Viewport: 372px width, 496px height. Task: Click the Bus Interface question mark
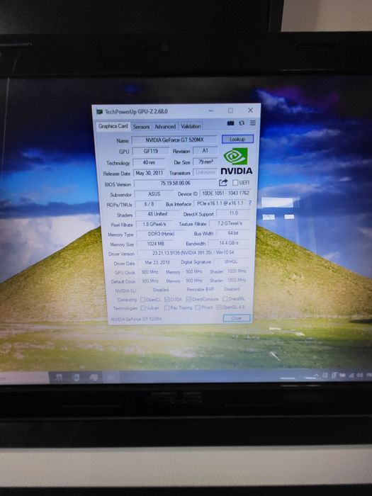click(x=249, y=203)
